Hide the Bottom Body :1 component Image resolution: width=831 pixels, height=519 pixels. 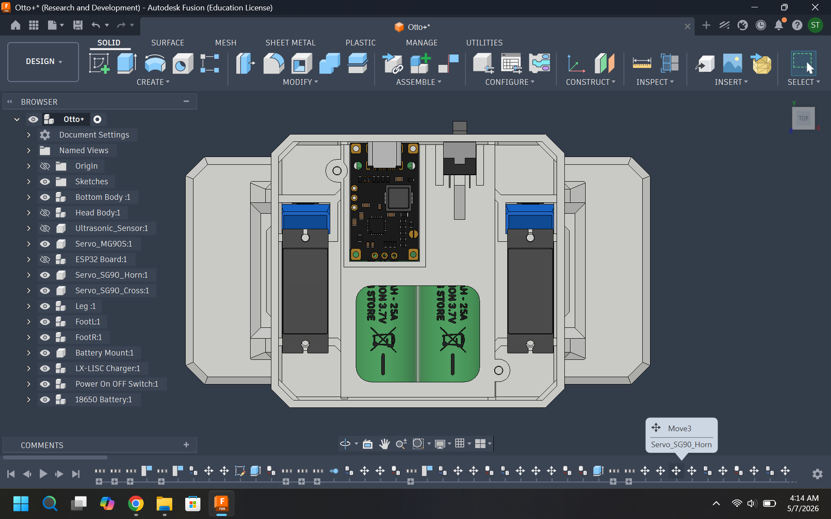(x=45, y=197)
